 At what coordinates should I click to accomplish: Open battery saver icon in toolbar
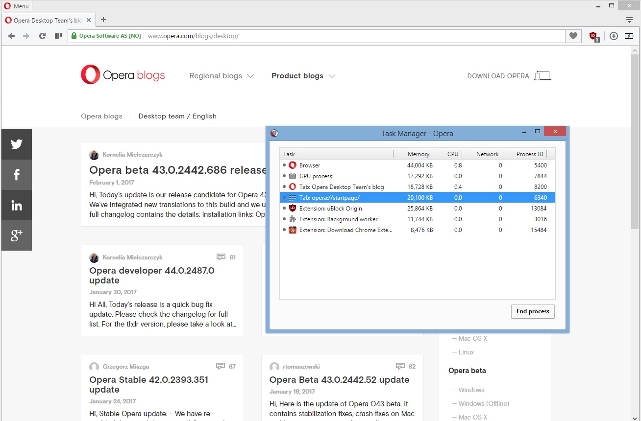click(629, 36)
